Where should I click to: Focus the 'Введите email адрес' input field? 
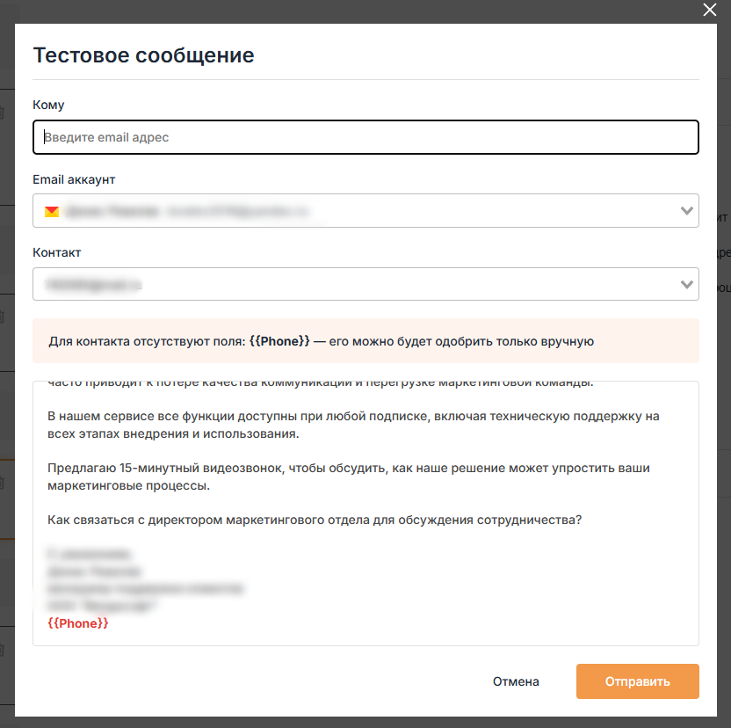(365, 137)
